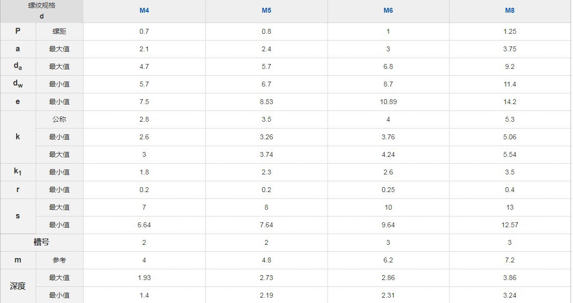Click the 公称 label in k row

(x=59, y=119)
